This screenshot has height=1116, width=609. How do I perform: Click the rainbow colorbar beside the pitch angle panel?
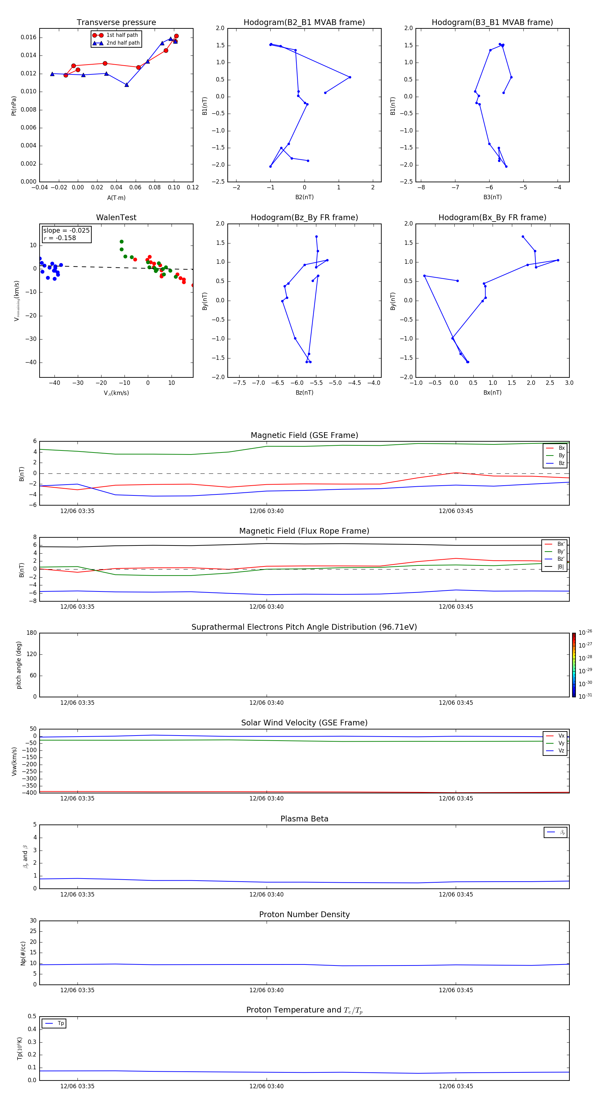(573, 665)
